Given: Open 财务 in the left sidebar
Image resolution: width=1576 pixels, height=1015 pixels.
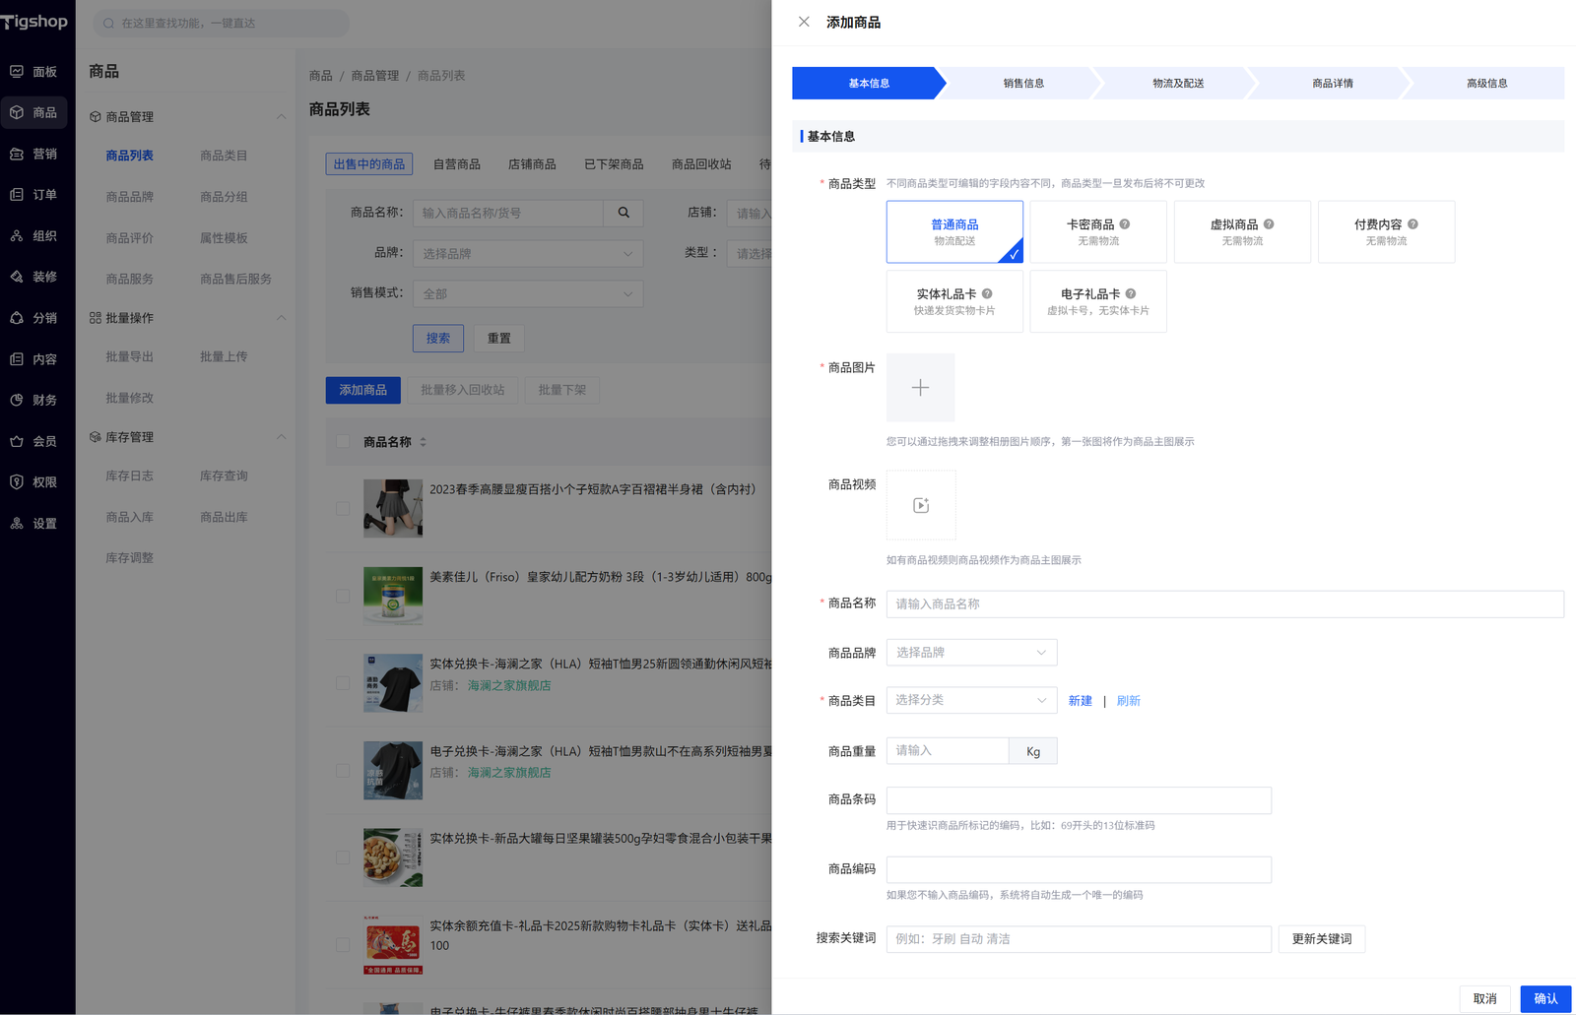Looking at the screenshot, I should (x=35, y=400).
